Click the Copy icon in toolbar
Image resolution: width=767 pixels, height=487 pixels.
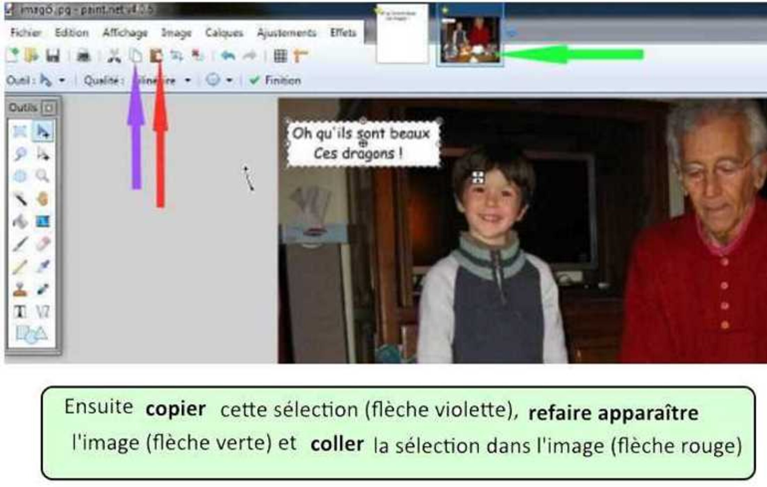tap(136, 55)
